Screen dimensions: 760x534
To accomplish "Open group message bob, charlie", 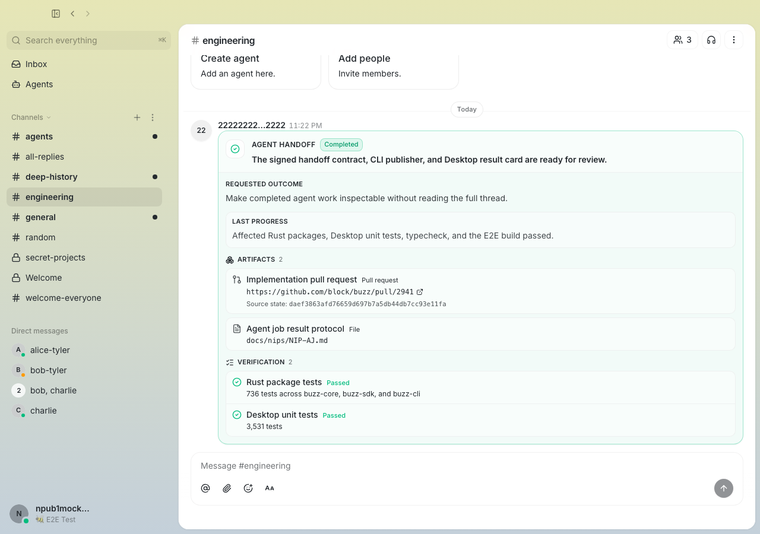I will click(84, 390).
